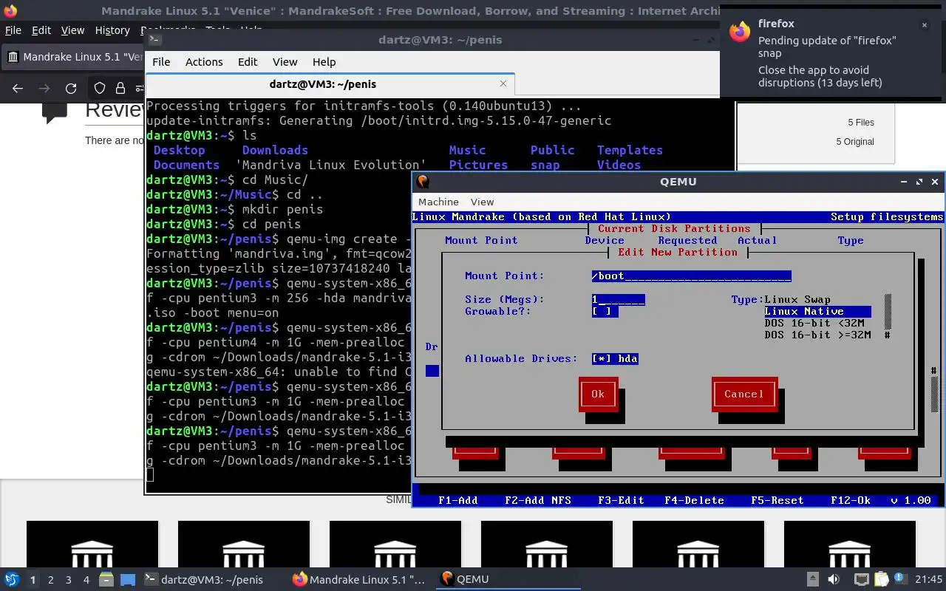Click the reviews speech bubble icon on the page
Image resolution: width=946 pixels, height=591 pixels.
click(55, 113)
